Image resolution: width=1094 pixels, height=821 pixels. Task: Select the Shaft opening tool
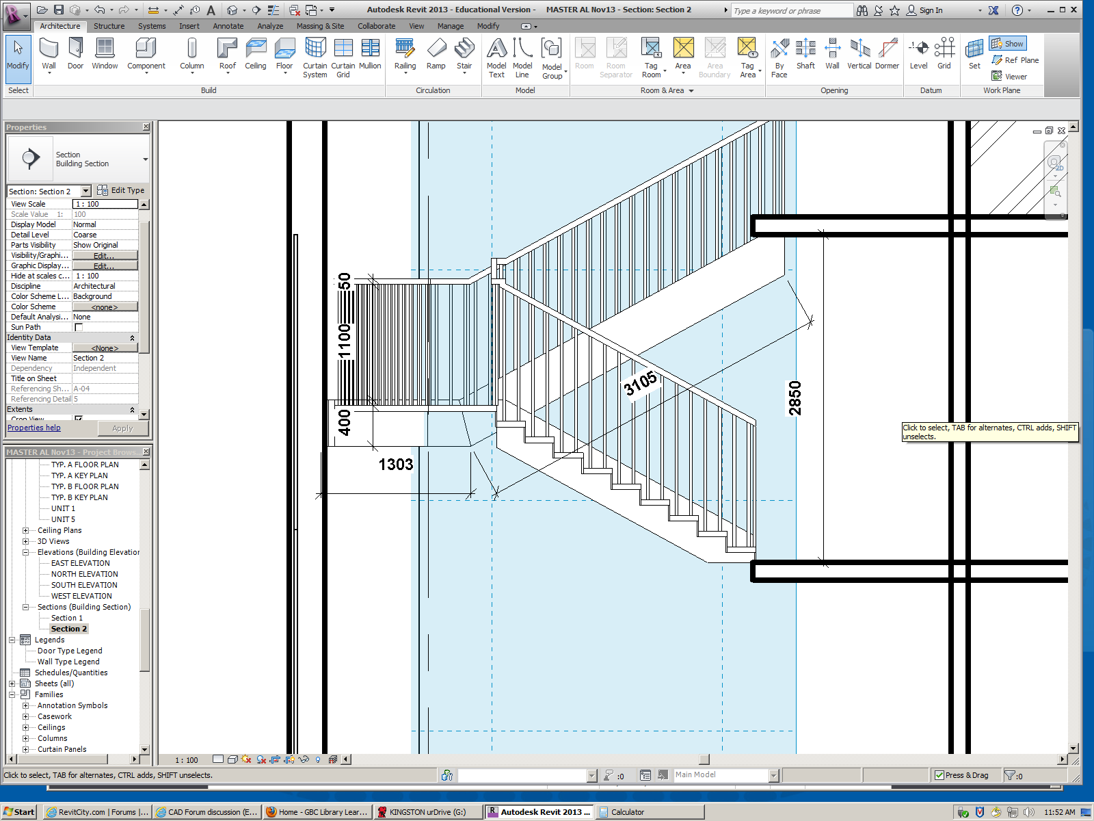[x=805, y=54]
